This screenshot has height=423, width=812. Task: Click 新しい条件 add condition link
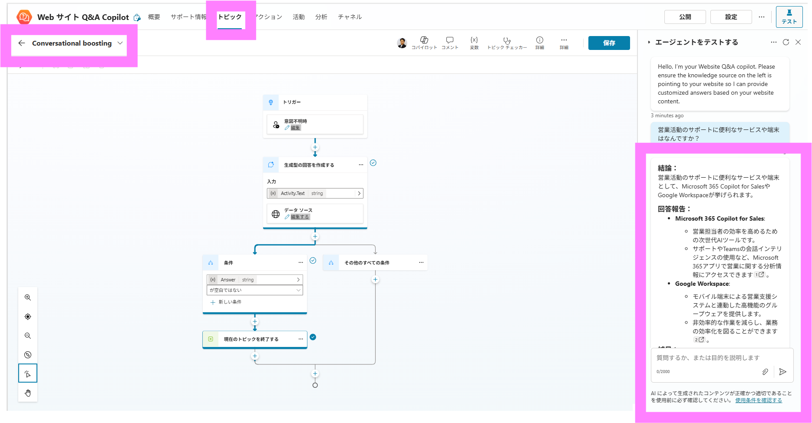(x=226, y=302)
